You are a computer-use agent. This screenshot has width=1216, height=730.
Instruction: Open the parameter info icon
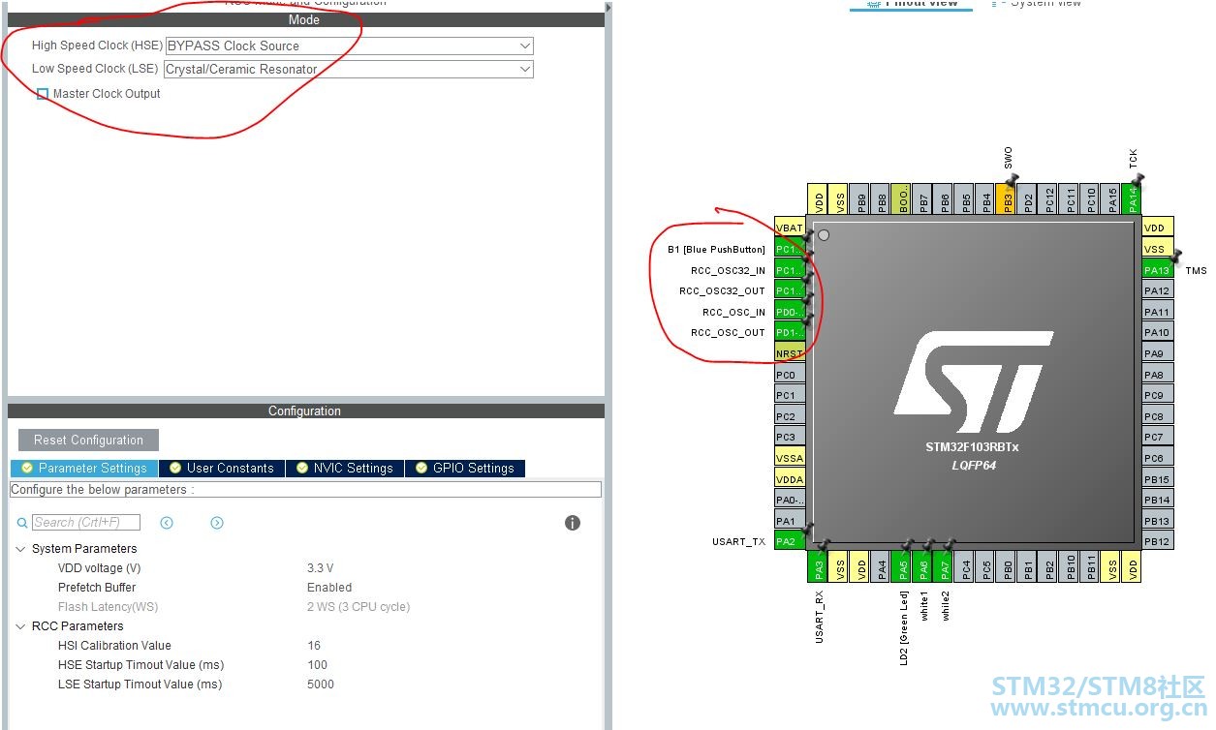click(x=573, y=523)
